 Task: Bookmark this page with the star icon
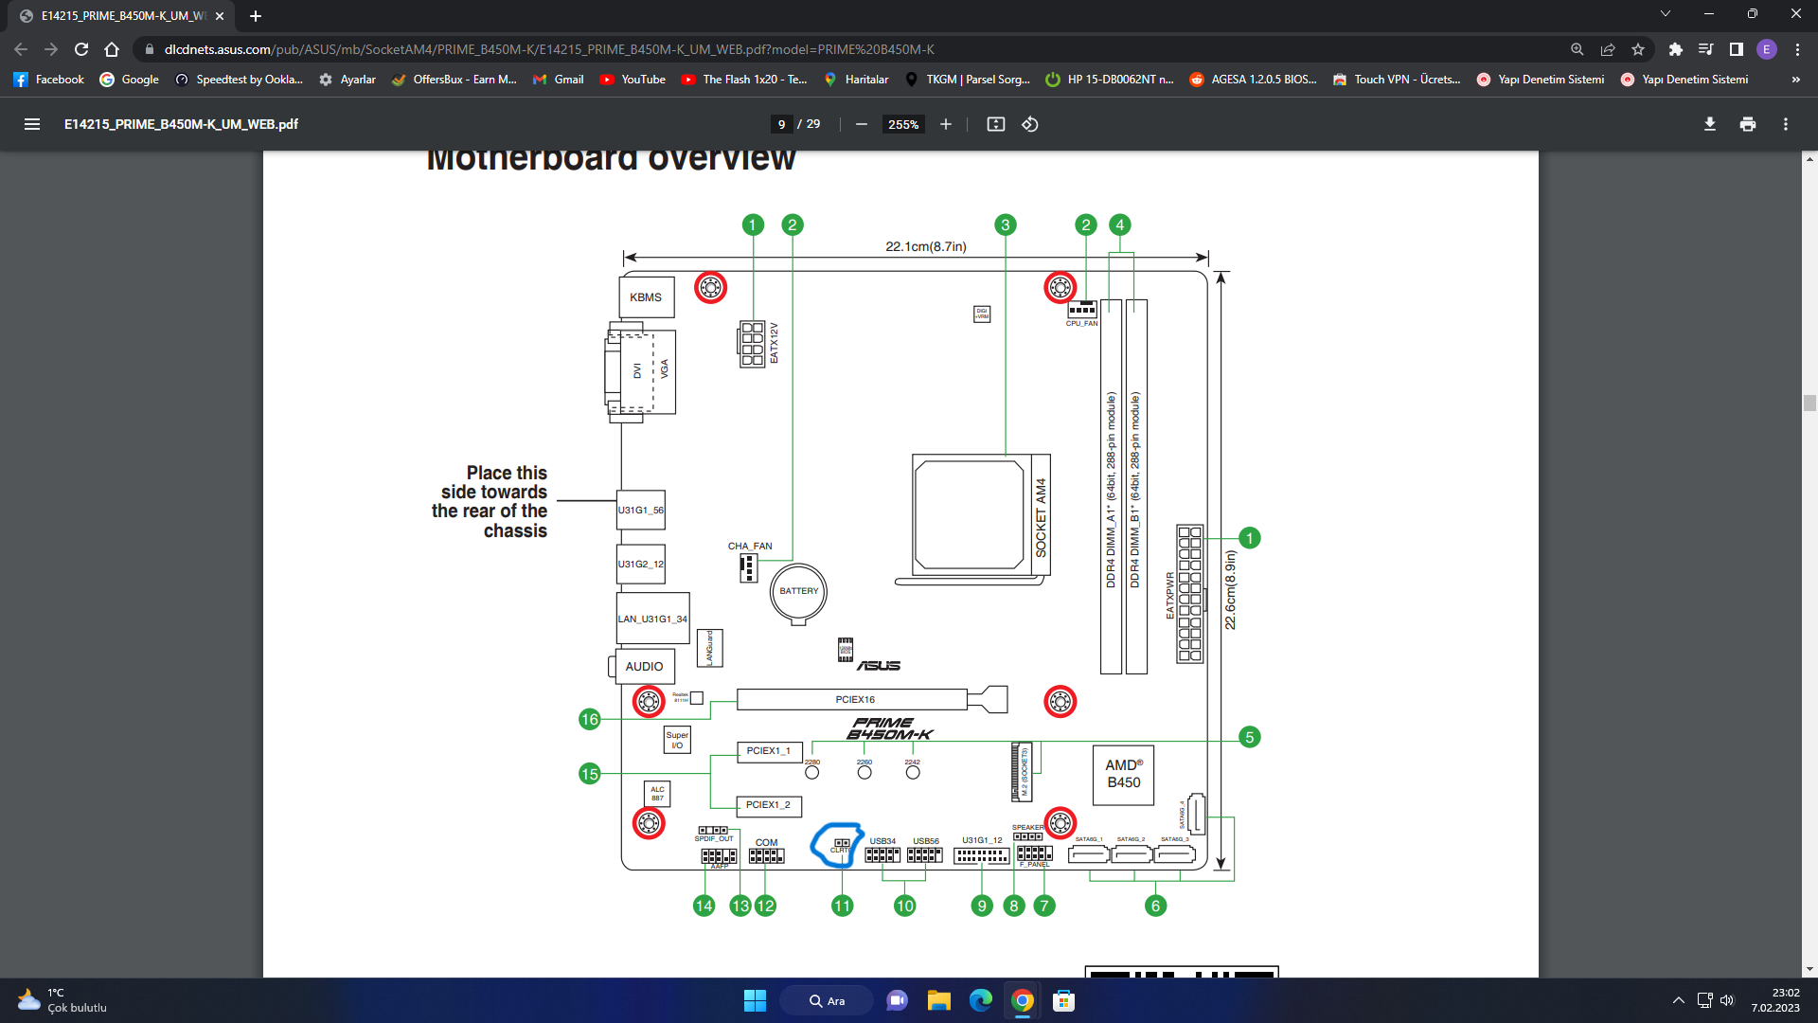pos(1638,49)
